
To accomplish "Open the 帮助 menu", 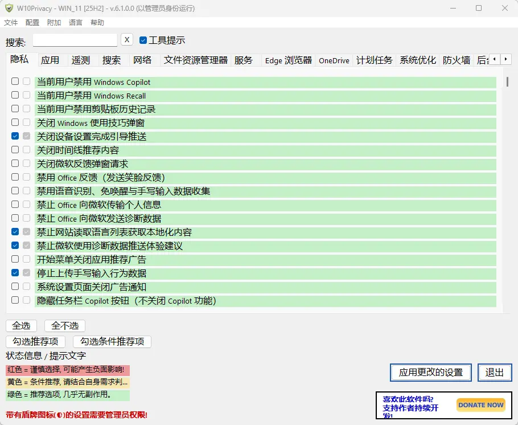I will click(x=97, y=22).
